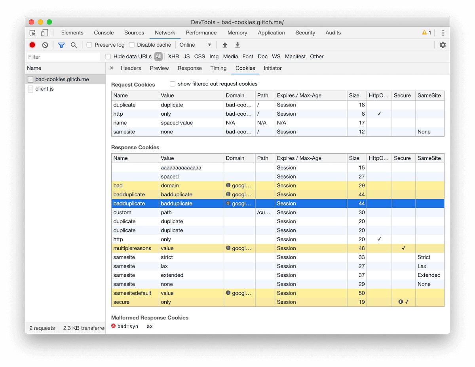This screenshot has height=367, width=475.
Task: Sort Response Cookies by Domain header
Action: 239,158
